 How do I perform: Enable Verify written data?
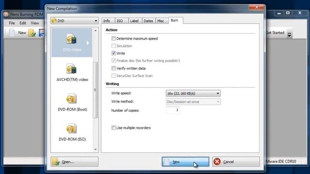tap(113, 68)
